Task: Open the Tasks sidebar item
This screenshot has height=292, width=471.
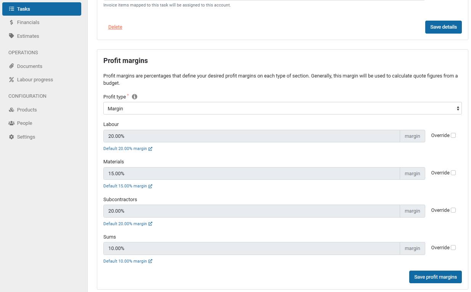Action: click(x=42, y=9)
